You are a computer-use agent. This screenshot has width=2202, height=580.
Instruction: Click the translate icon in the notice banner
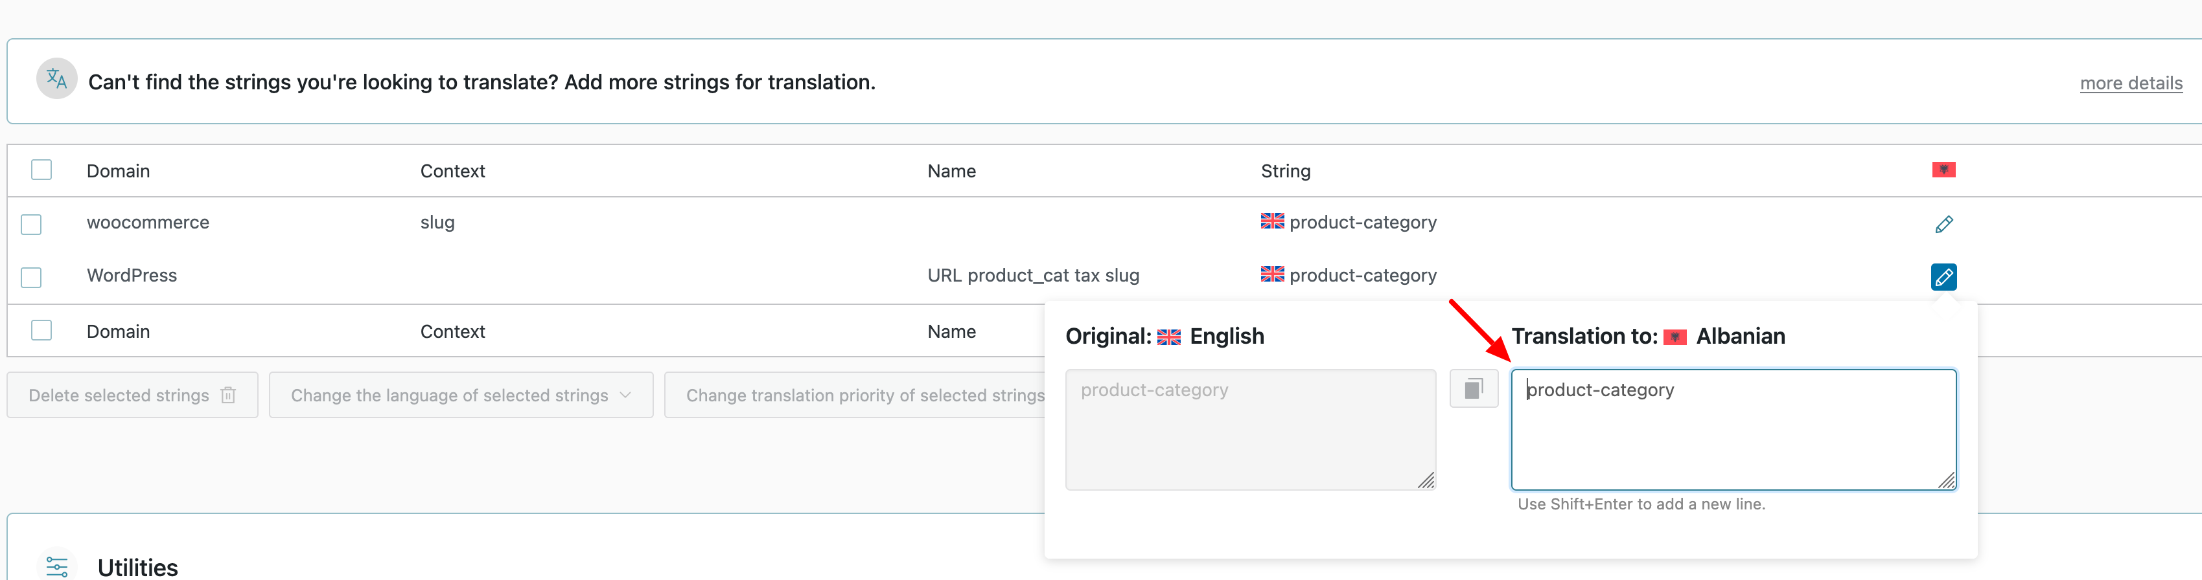pos(56,80)
